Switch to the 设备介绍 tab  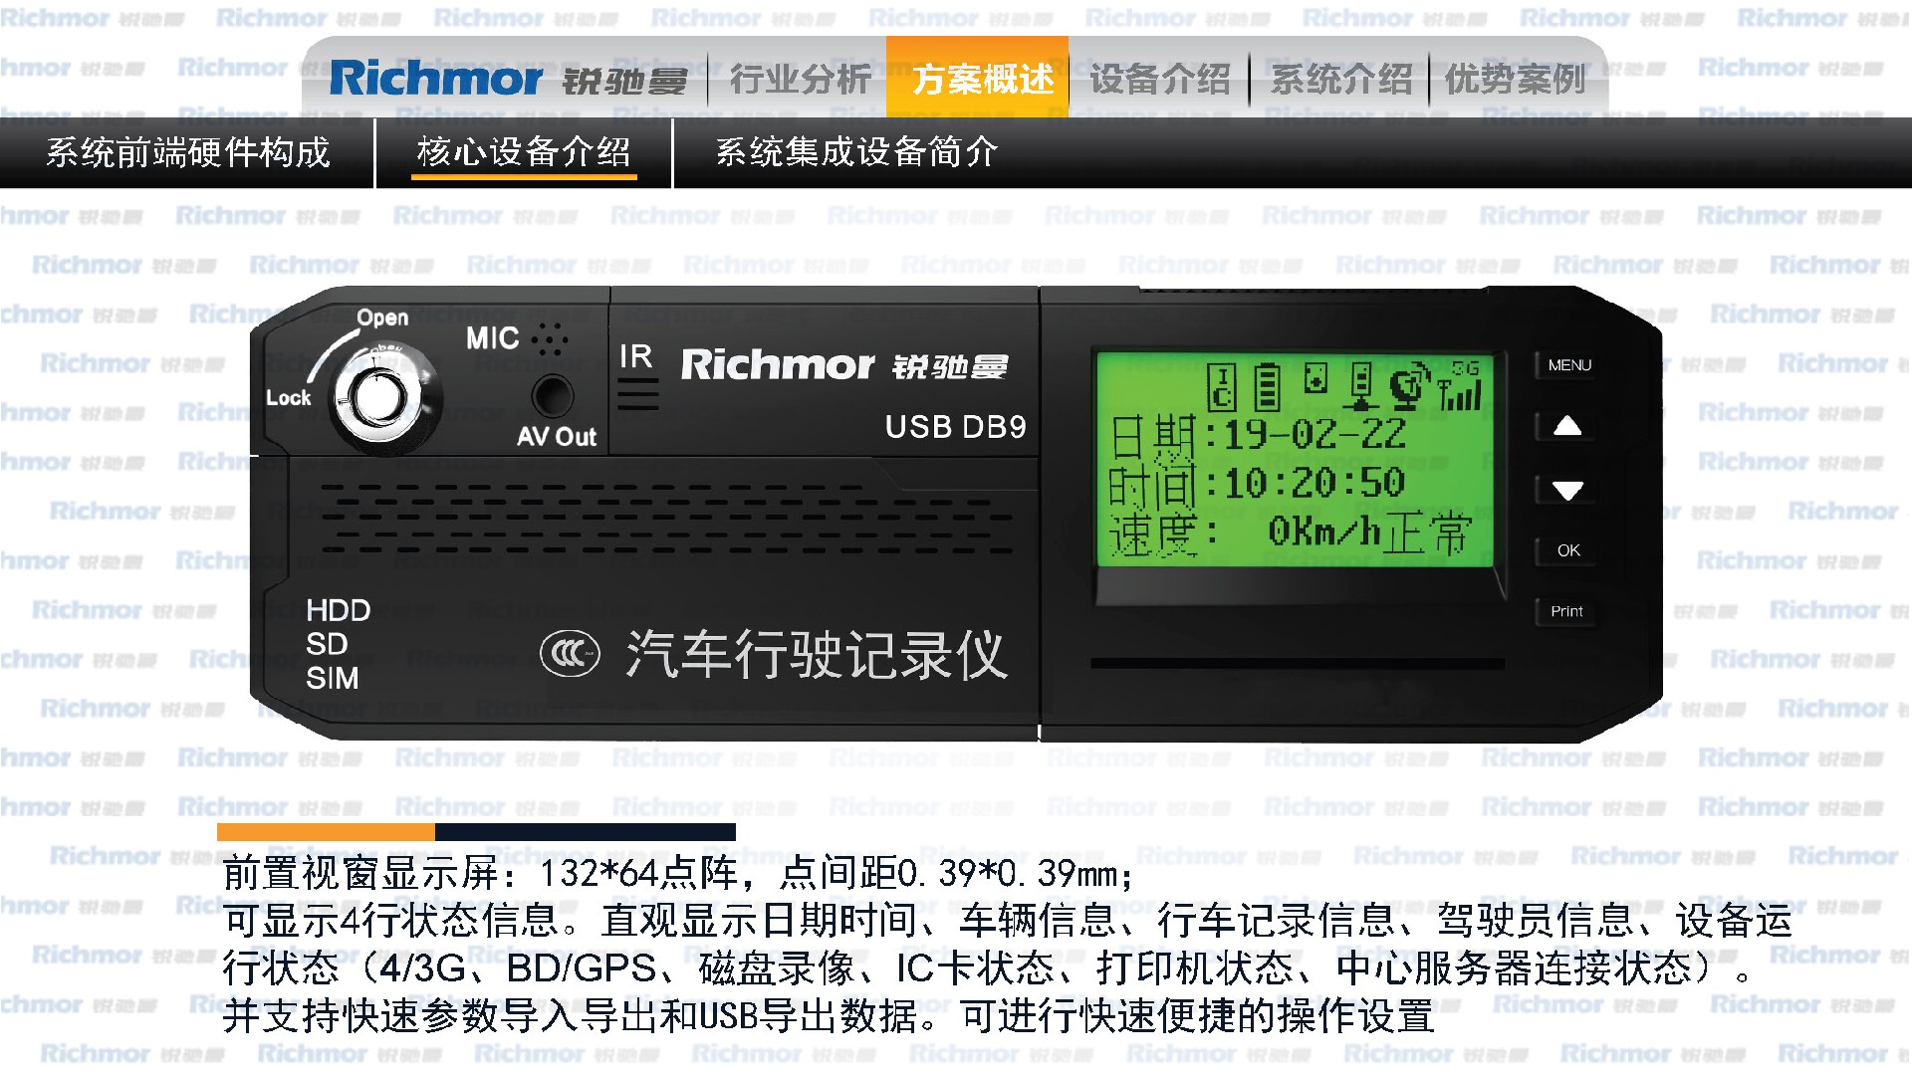[x=1159, y=79]
